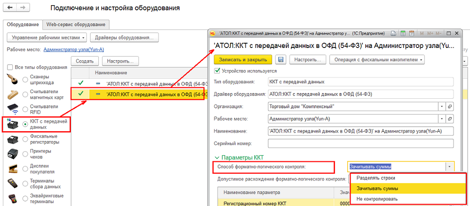Image resolution: width=470 pixels, height=206 pixels.
Task: Click the magnetic card reader device icon
Action: pyautogui.click(x=13, y=94)
